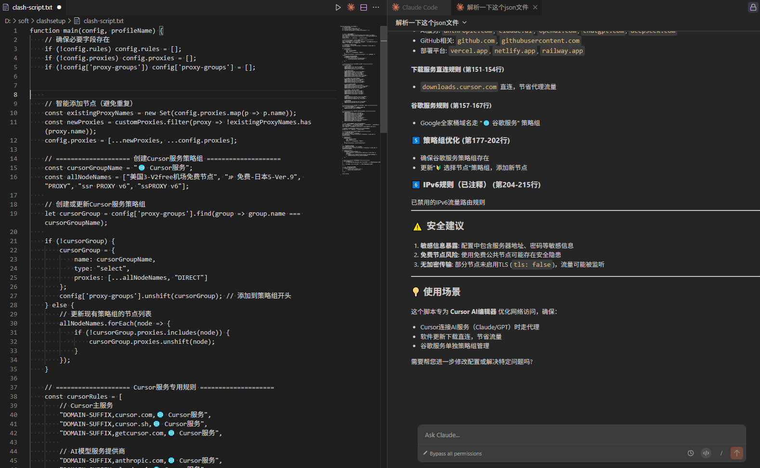Viewport: 760px width, 468px height.
Task: Click the tls: false inline code
Action: 532,265
